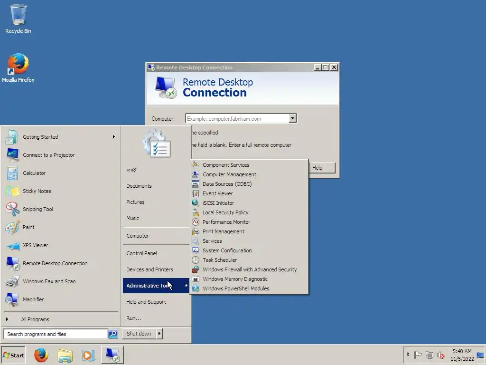Open Control Panel from Start menu
The height and width of the screenshot is (365, 486).
pos(141,253)
